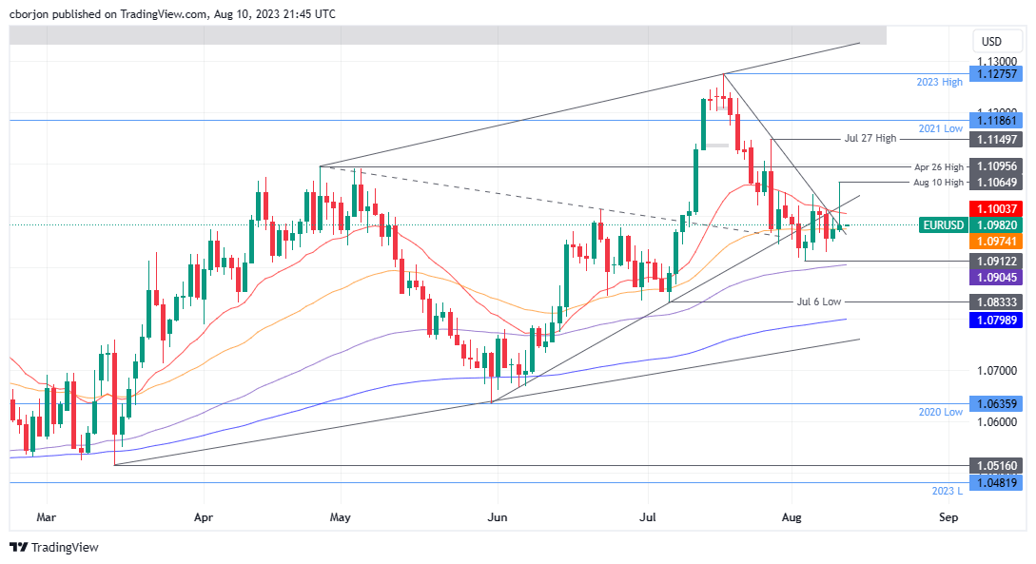This screenshot has height=564, width=1036.
Task: Select Mar on the time axis
Action: pos(46,517)
